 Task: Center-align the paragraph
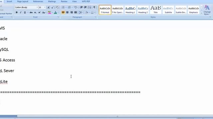click(x=67, y=13)
